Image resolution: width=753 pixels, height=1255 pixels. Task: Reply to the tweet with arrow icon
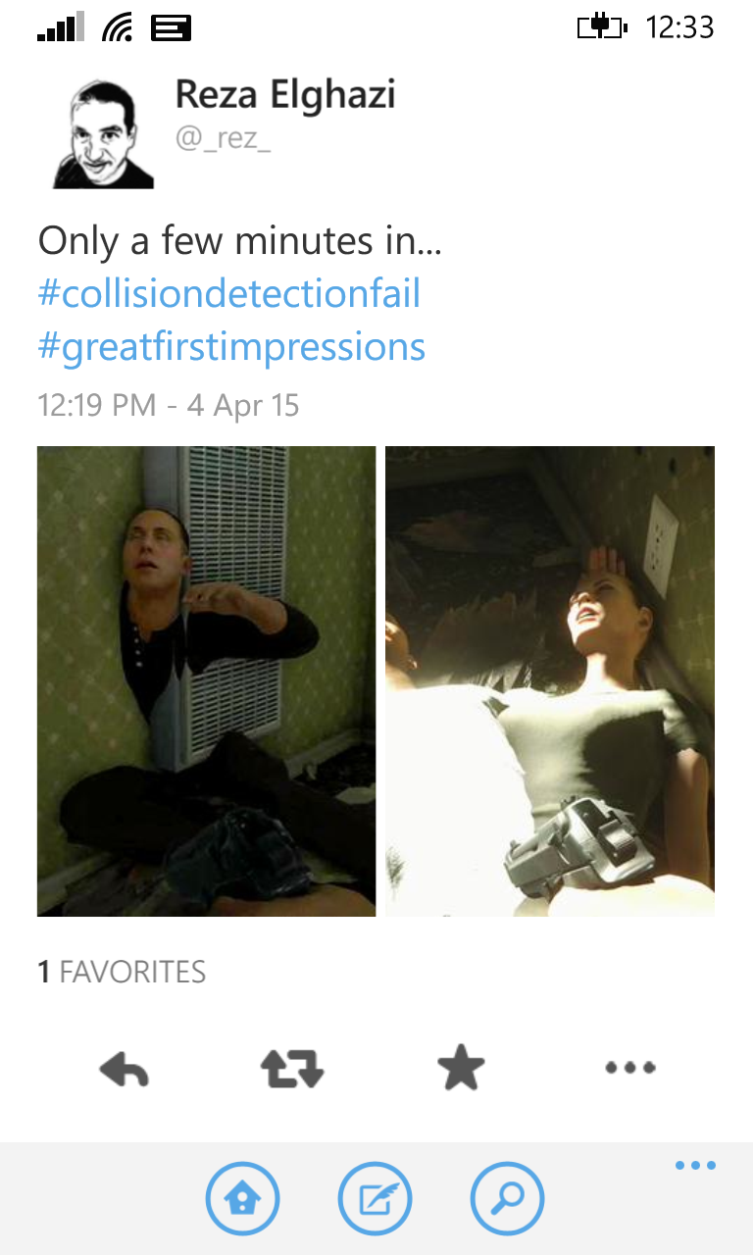[125, 1069]
